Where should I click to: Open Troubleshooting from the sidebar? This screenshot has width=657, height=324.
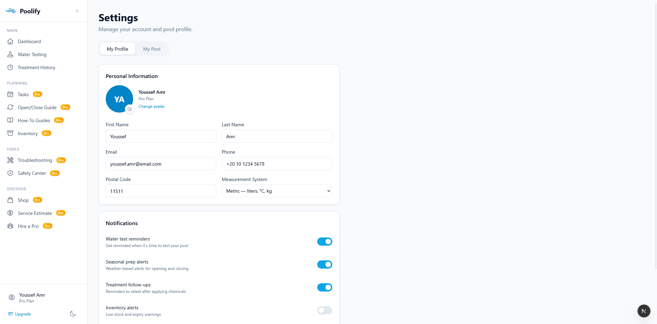click(x=44, y=160)
